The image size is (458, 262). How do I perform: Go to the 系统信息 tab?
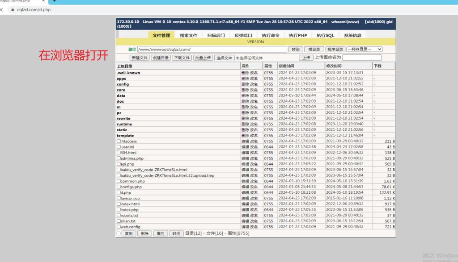pos(352,35)
